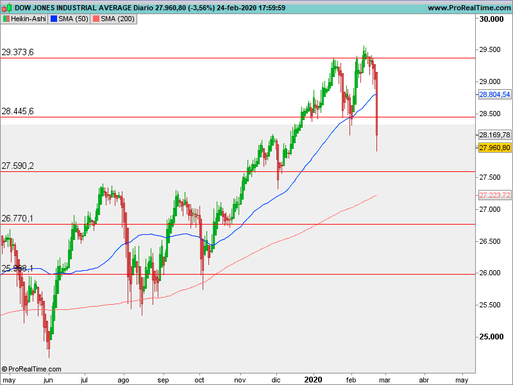513x385 pixels.
Task: Select the 26.770,1 level label
Action: 18,218
